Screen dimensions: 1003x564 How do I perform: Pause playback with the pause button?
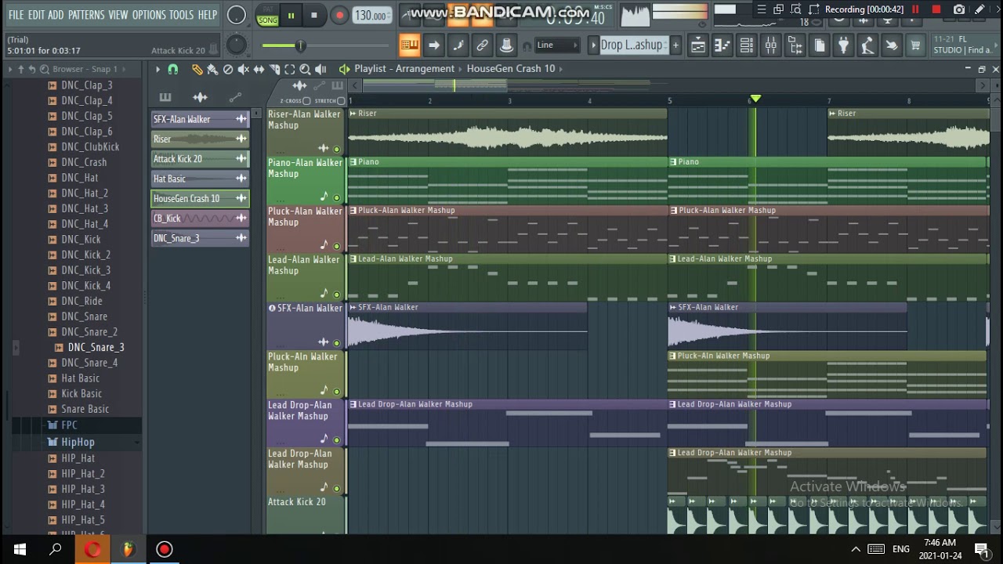pyautogui.click(x=291, y=15)
